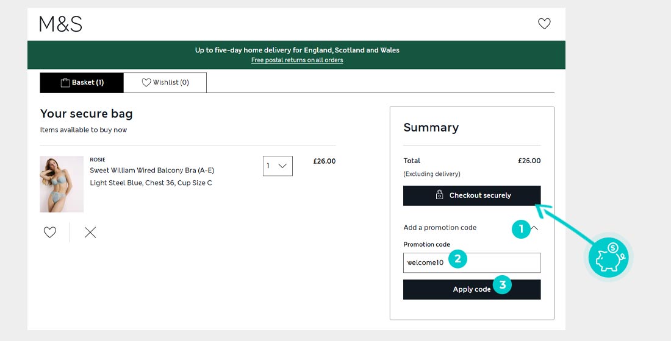
Task: Collapse promotion code section with chevron
Action: click(536, 228)
